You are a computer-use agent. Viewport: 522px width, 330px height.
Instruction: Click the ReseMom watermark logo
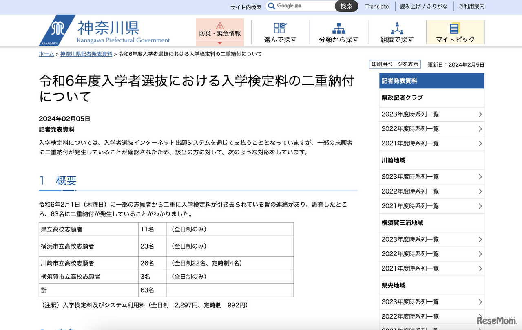point(495,320)
